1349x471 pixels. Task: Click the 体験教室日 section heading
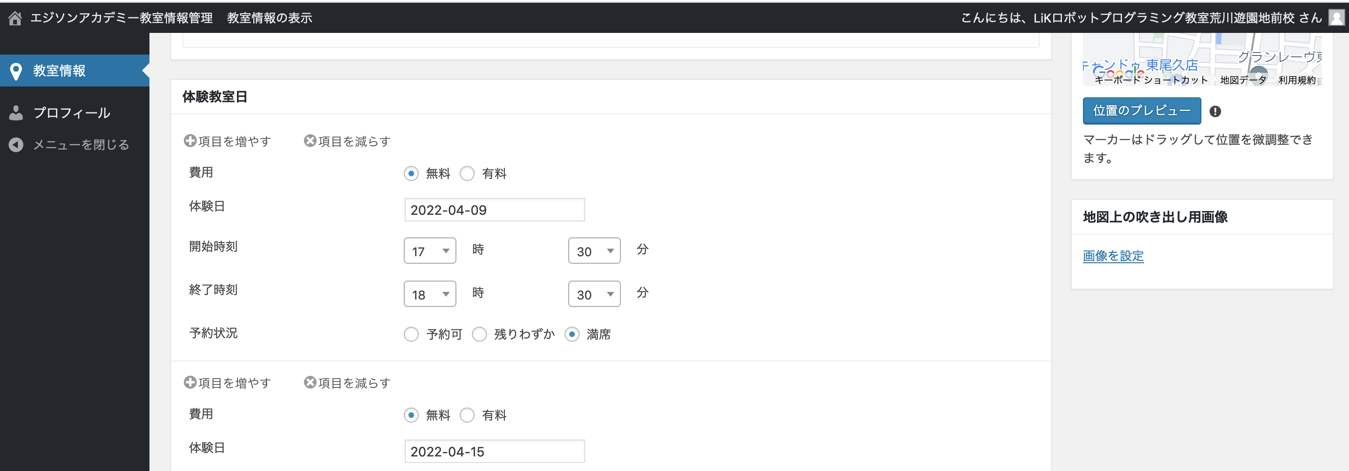tap(215, 97)
